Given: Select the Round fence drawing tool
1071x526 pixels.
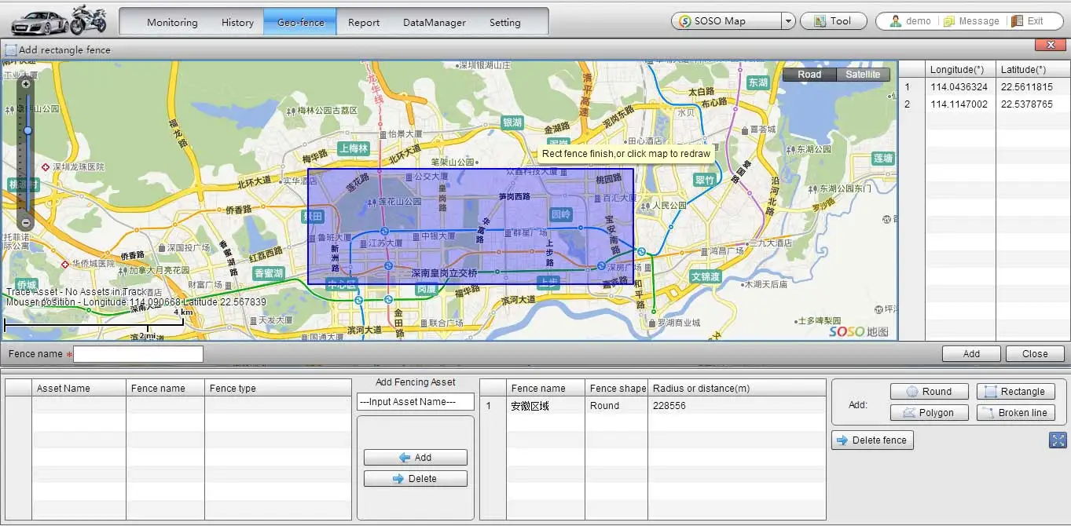Looking at the screenshot, I should click(x=930, y=391).
